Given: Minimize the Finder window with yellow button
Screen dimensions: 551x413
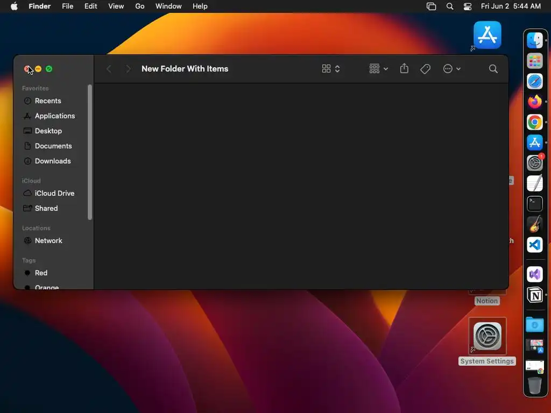Looking at the screenshot, I should point(38,69).
